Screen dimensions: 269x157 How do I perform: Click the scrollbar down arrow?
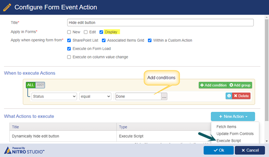pyautogui.click(x=266, y=141)
